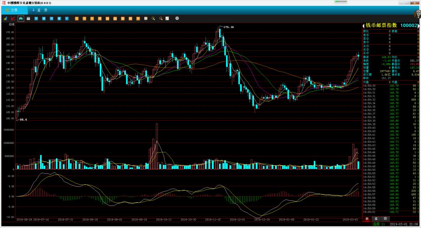Open the document icon beside orange Y
421x228 pixels.
pos(146,19)
